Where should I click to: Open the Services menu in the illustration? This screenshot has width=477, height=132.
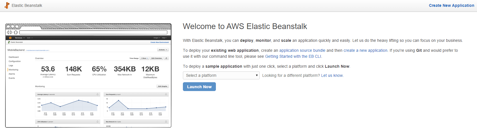[x=20, y=38]
